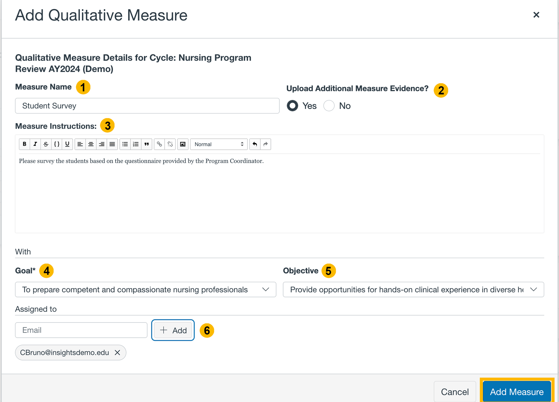Insert a hyperlink into the instructions

(159, 144)
